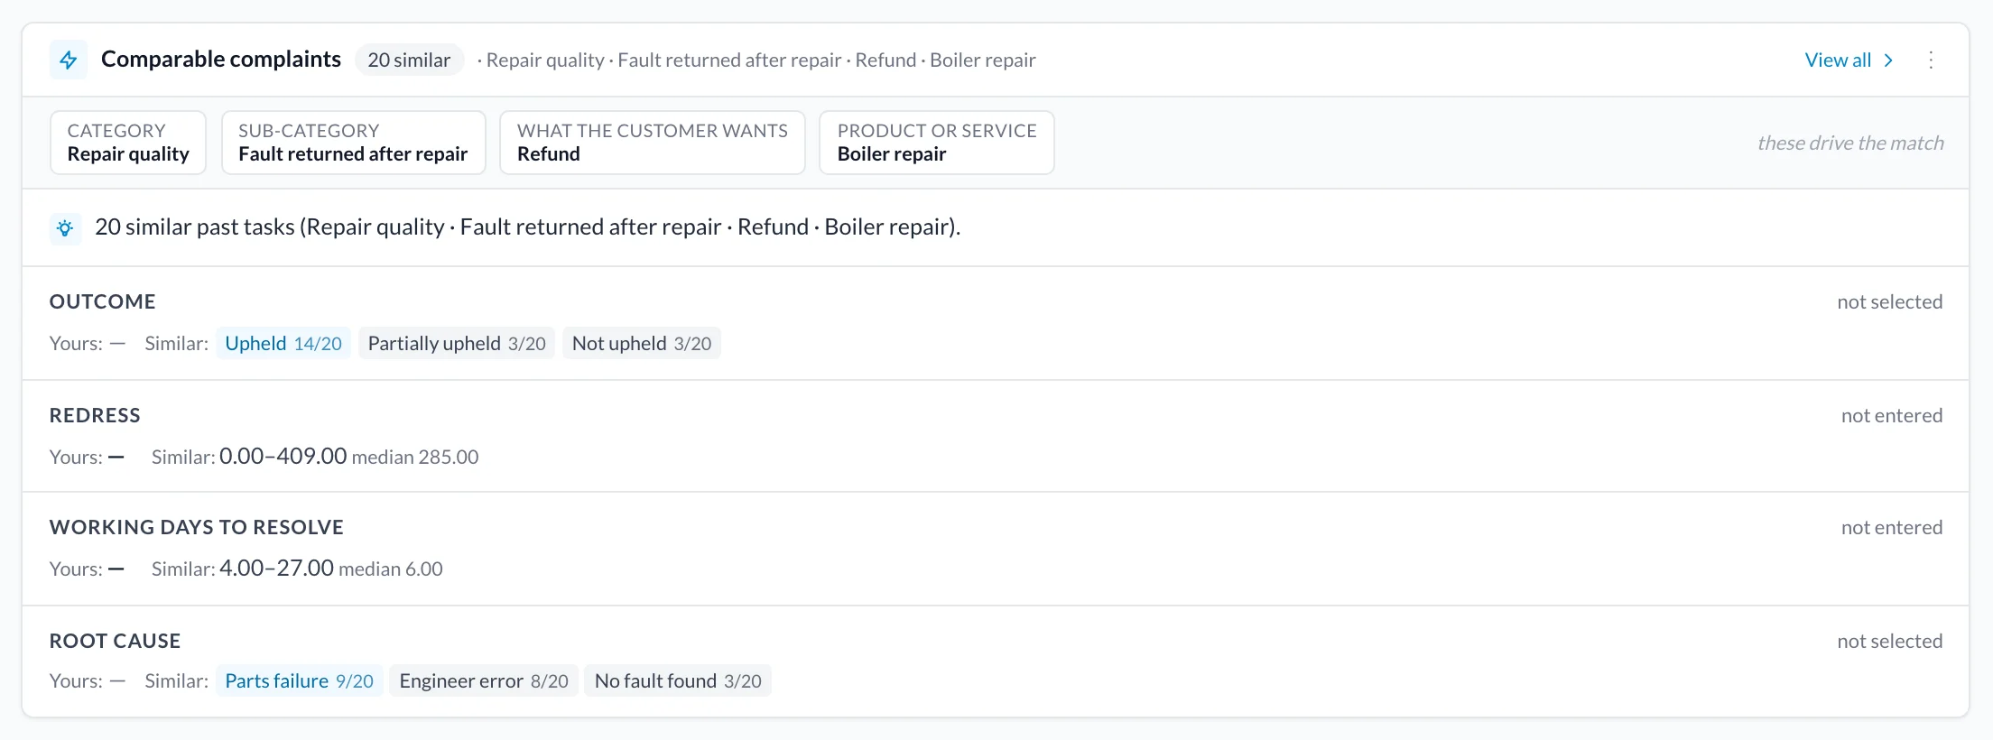
Task: Click the 'median 6.00' working days value
Action: click(x=391, y=569)
